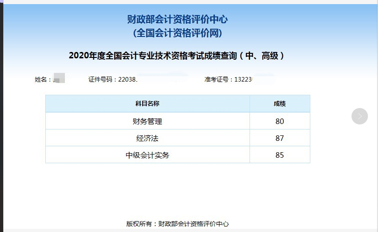Viewport: 378px width, 232px height.
Task: Click the 财政部会计资格评价中心 title
Action: coord(177,19)
